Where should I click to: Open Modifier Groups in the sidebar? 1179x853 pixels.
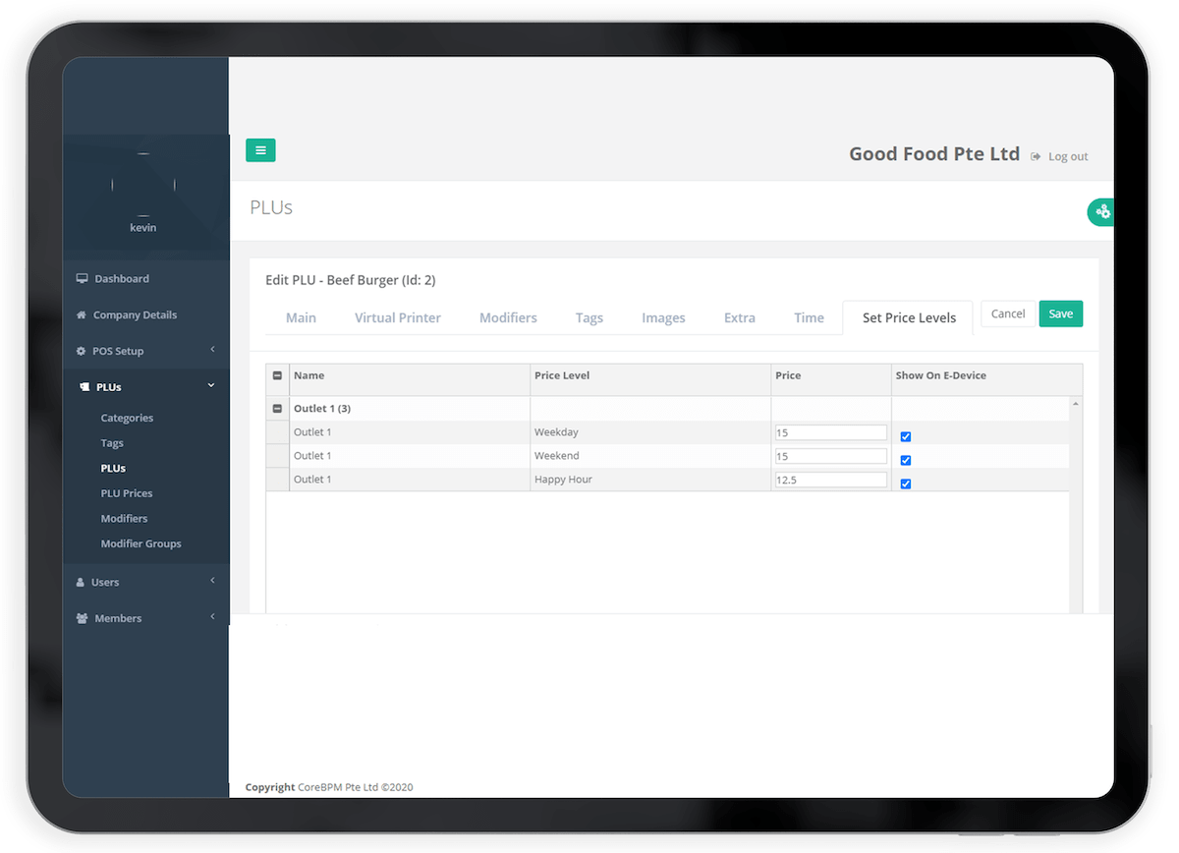click(x=140, y=543)
